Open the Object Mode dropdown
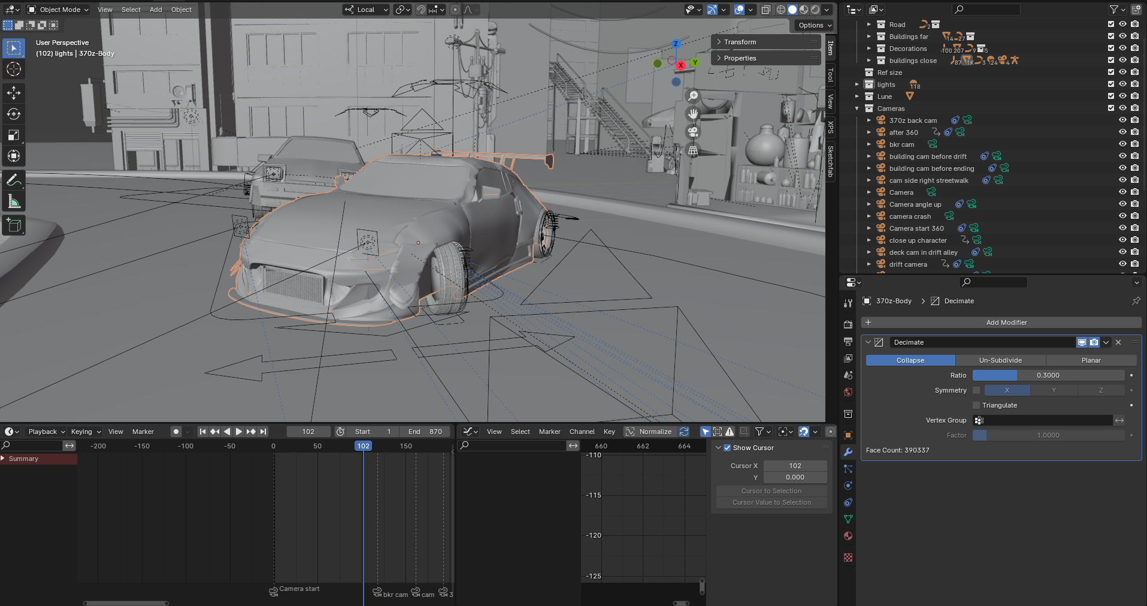1147x606 pixels. 59,10
